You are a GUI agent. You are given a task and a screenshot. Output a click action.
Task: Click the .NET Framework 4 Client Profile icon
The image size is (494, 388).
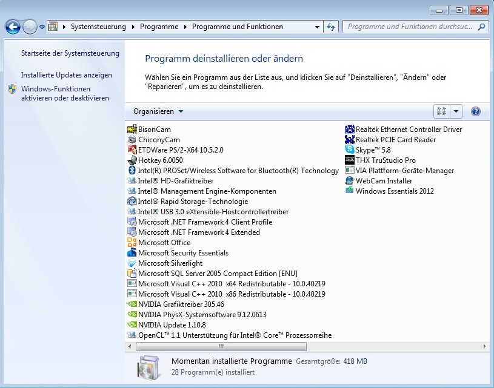tap(132, 222)
